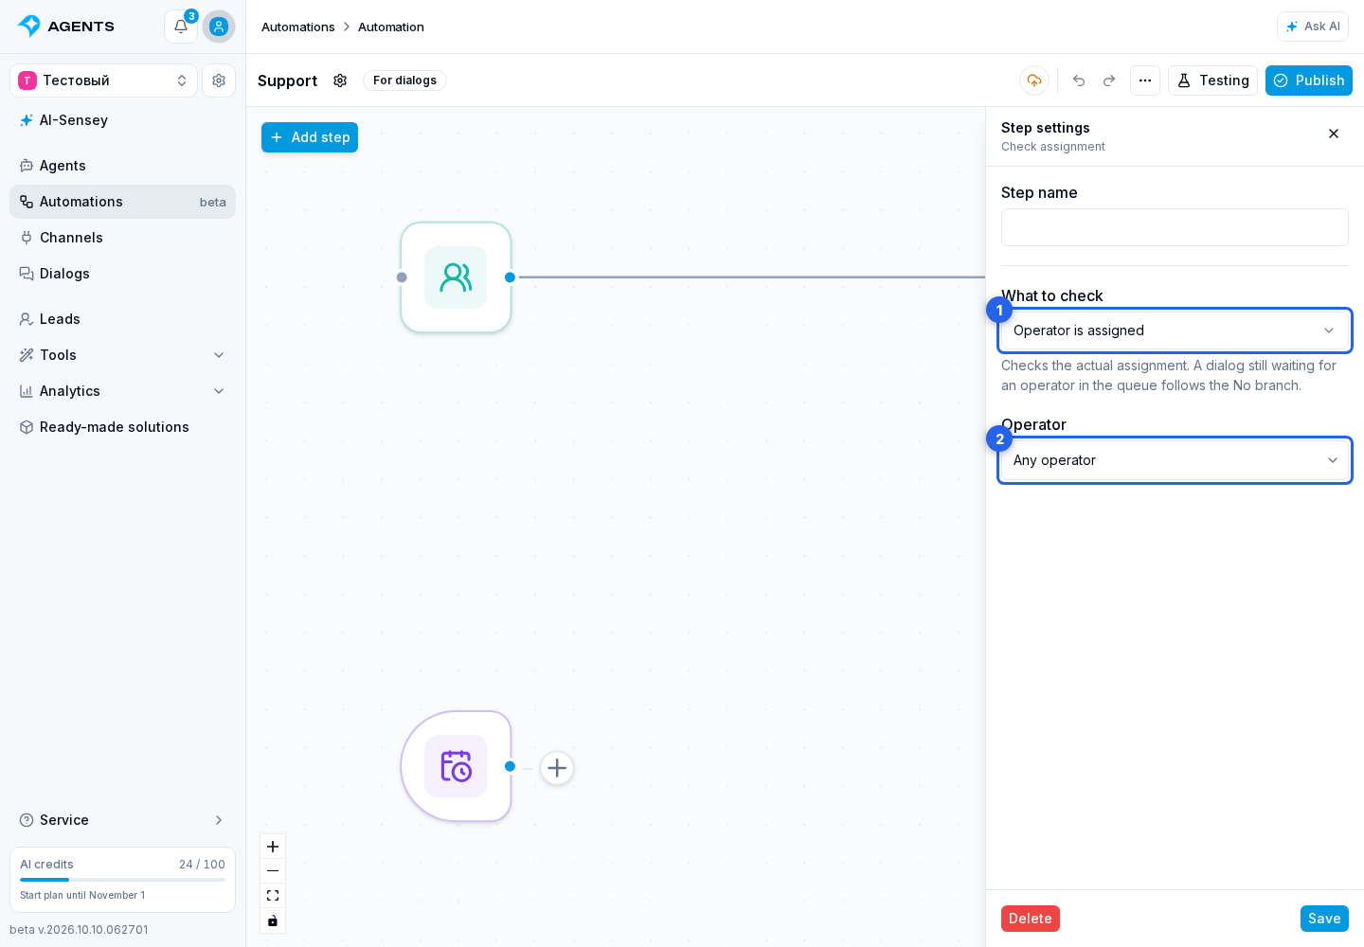Viewport: 1364px width, 947px height.
Task: Open the Тестовый workspace switcher
Action: pyautogui.click(x=103, y=80)
